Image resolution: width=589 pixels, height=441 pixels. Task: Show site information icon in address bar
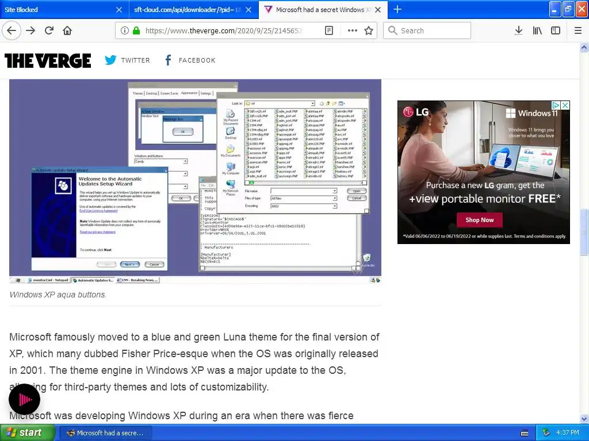click(125, 30)
